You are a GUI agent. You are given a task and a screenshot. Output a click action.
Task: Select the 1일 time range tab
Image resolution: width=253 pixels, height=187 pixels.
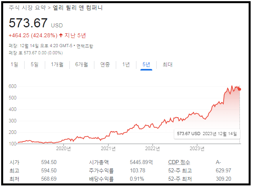[14, 65]
